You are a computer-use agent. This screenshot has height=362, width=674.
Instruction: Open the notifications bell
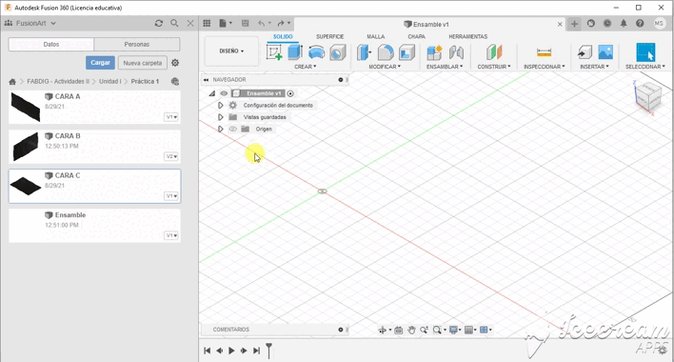[x=624, y=24]
